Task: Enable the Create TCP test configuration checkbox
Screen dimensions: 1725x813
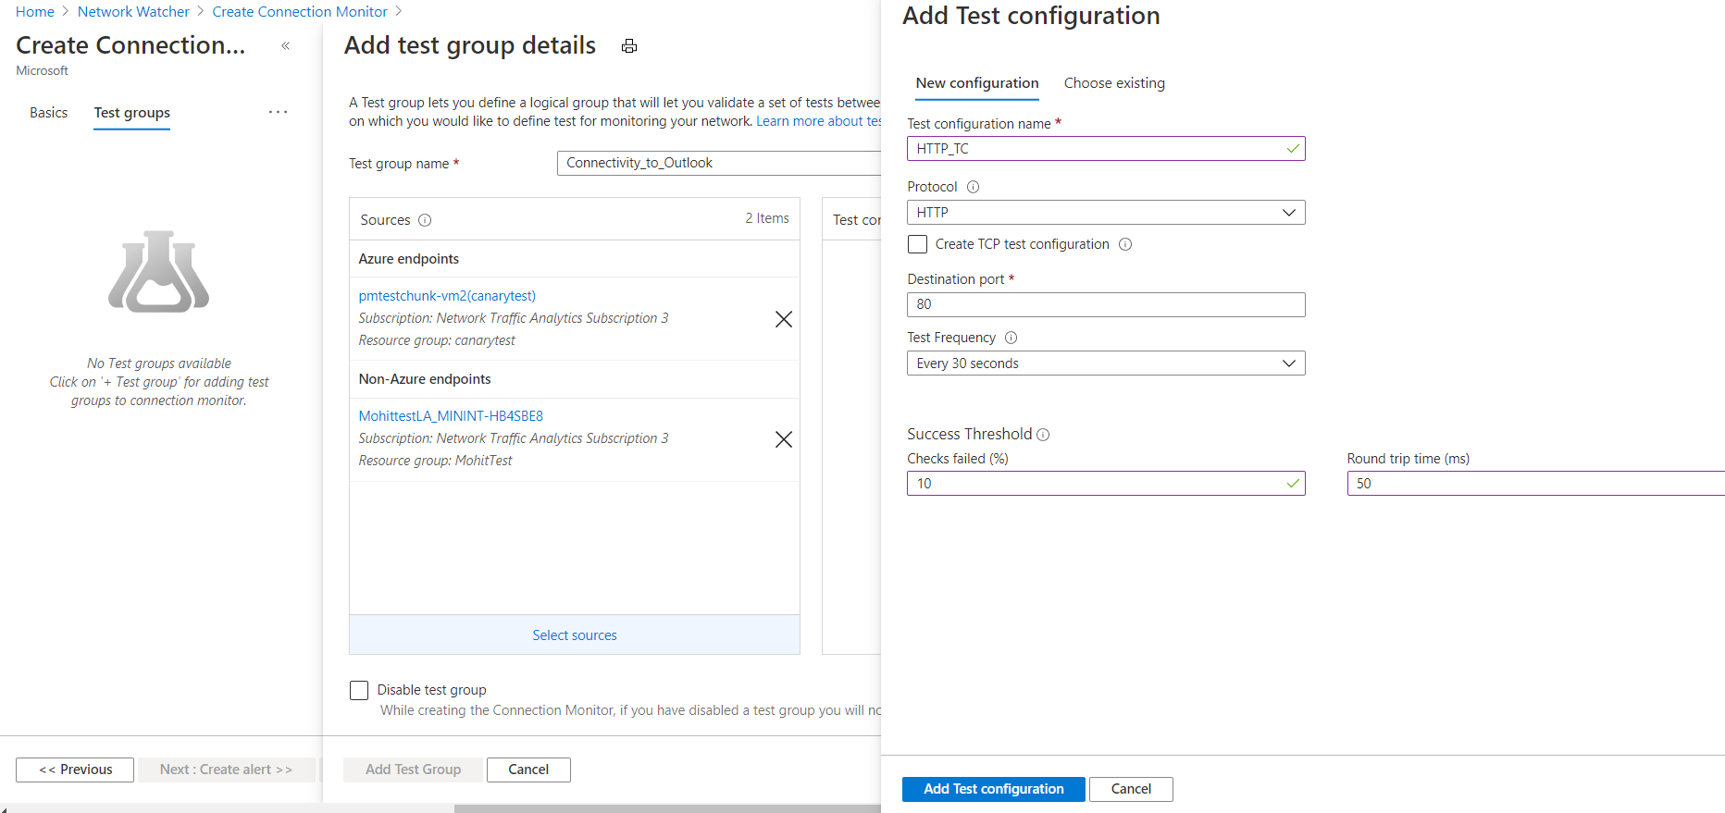Action: (x=917, y=244)
